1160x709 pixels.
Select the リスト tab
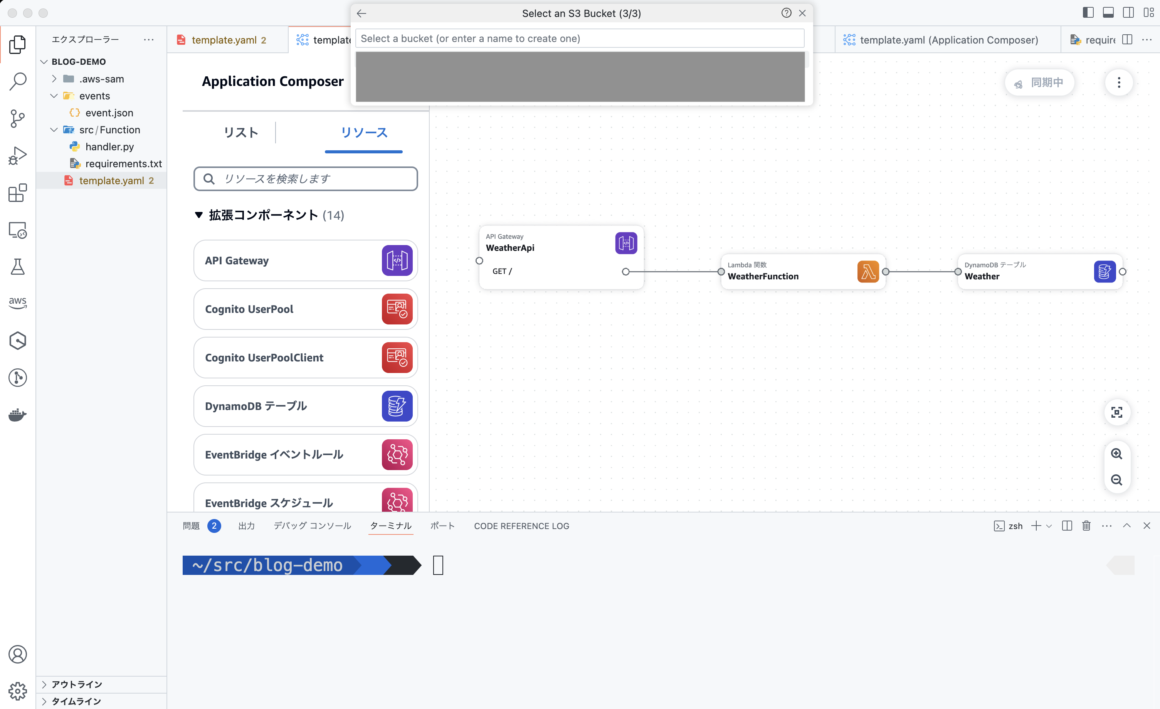[241, 133]
